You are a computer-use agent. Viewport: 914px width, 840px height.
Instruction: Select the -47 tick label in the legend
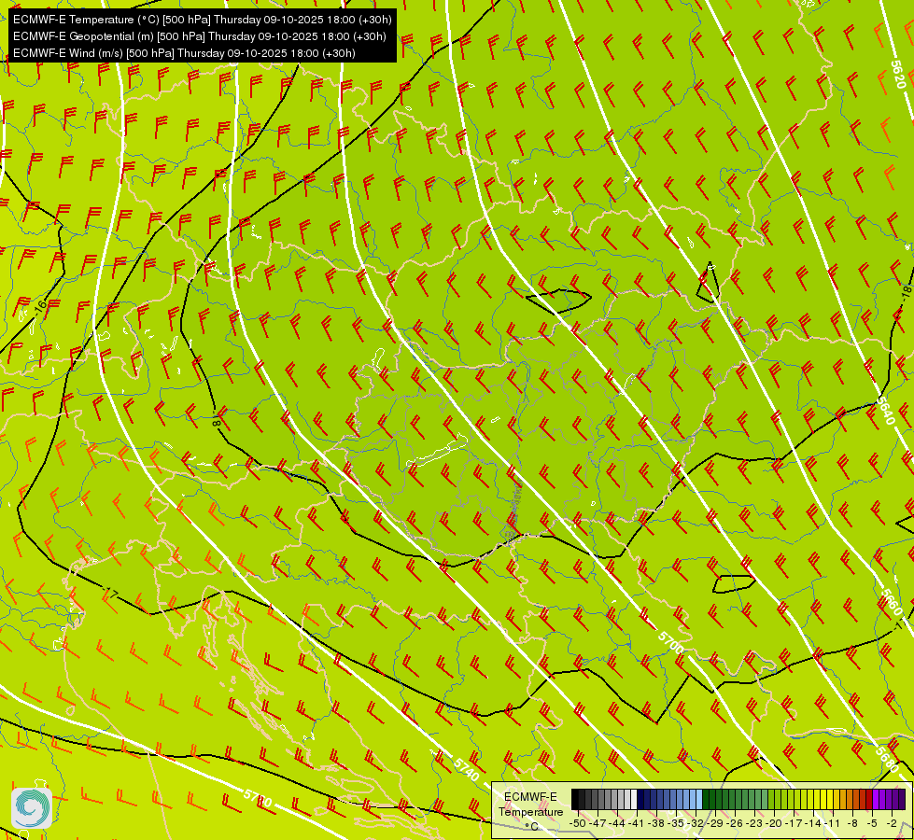pyautogui.click(x=598, y=824)
